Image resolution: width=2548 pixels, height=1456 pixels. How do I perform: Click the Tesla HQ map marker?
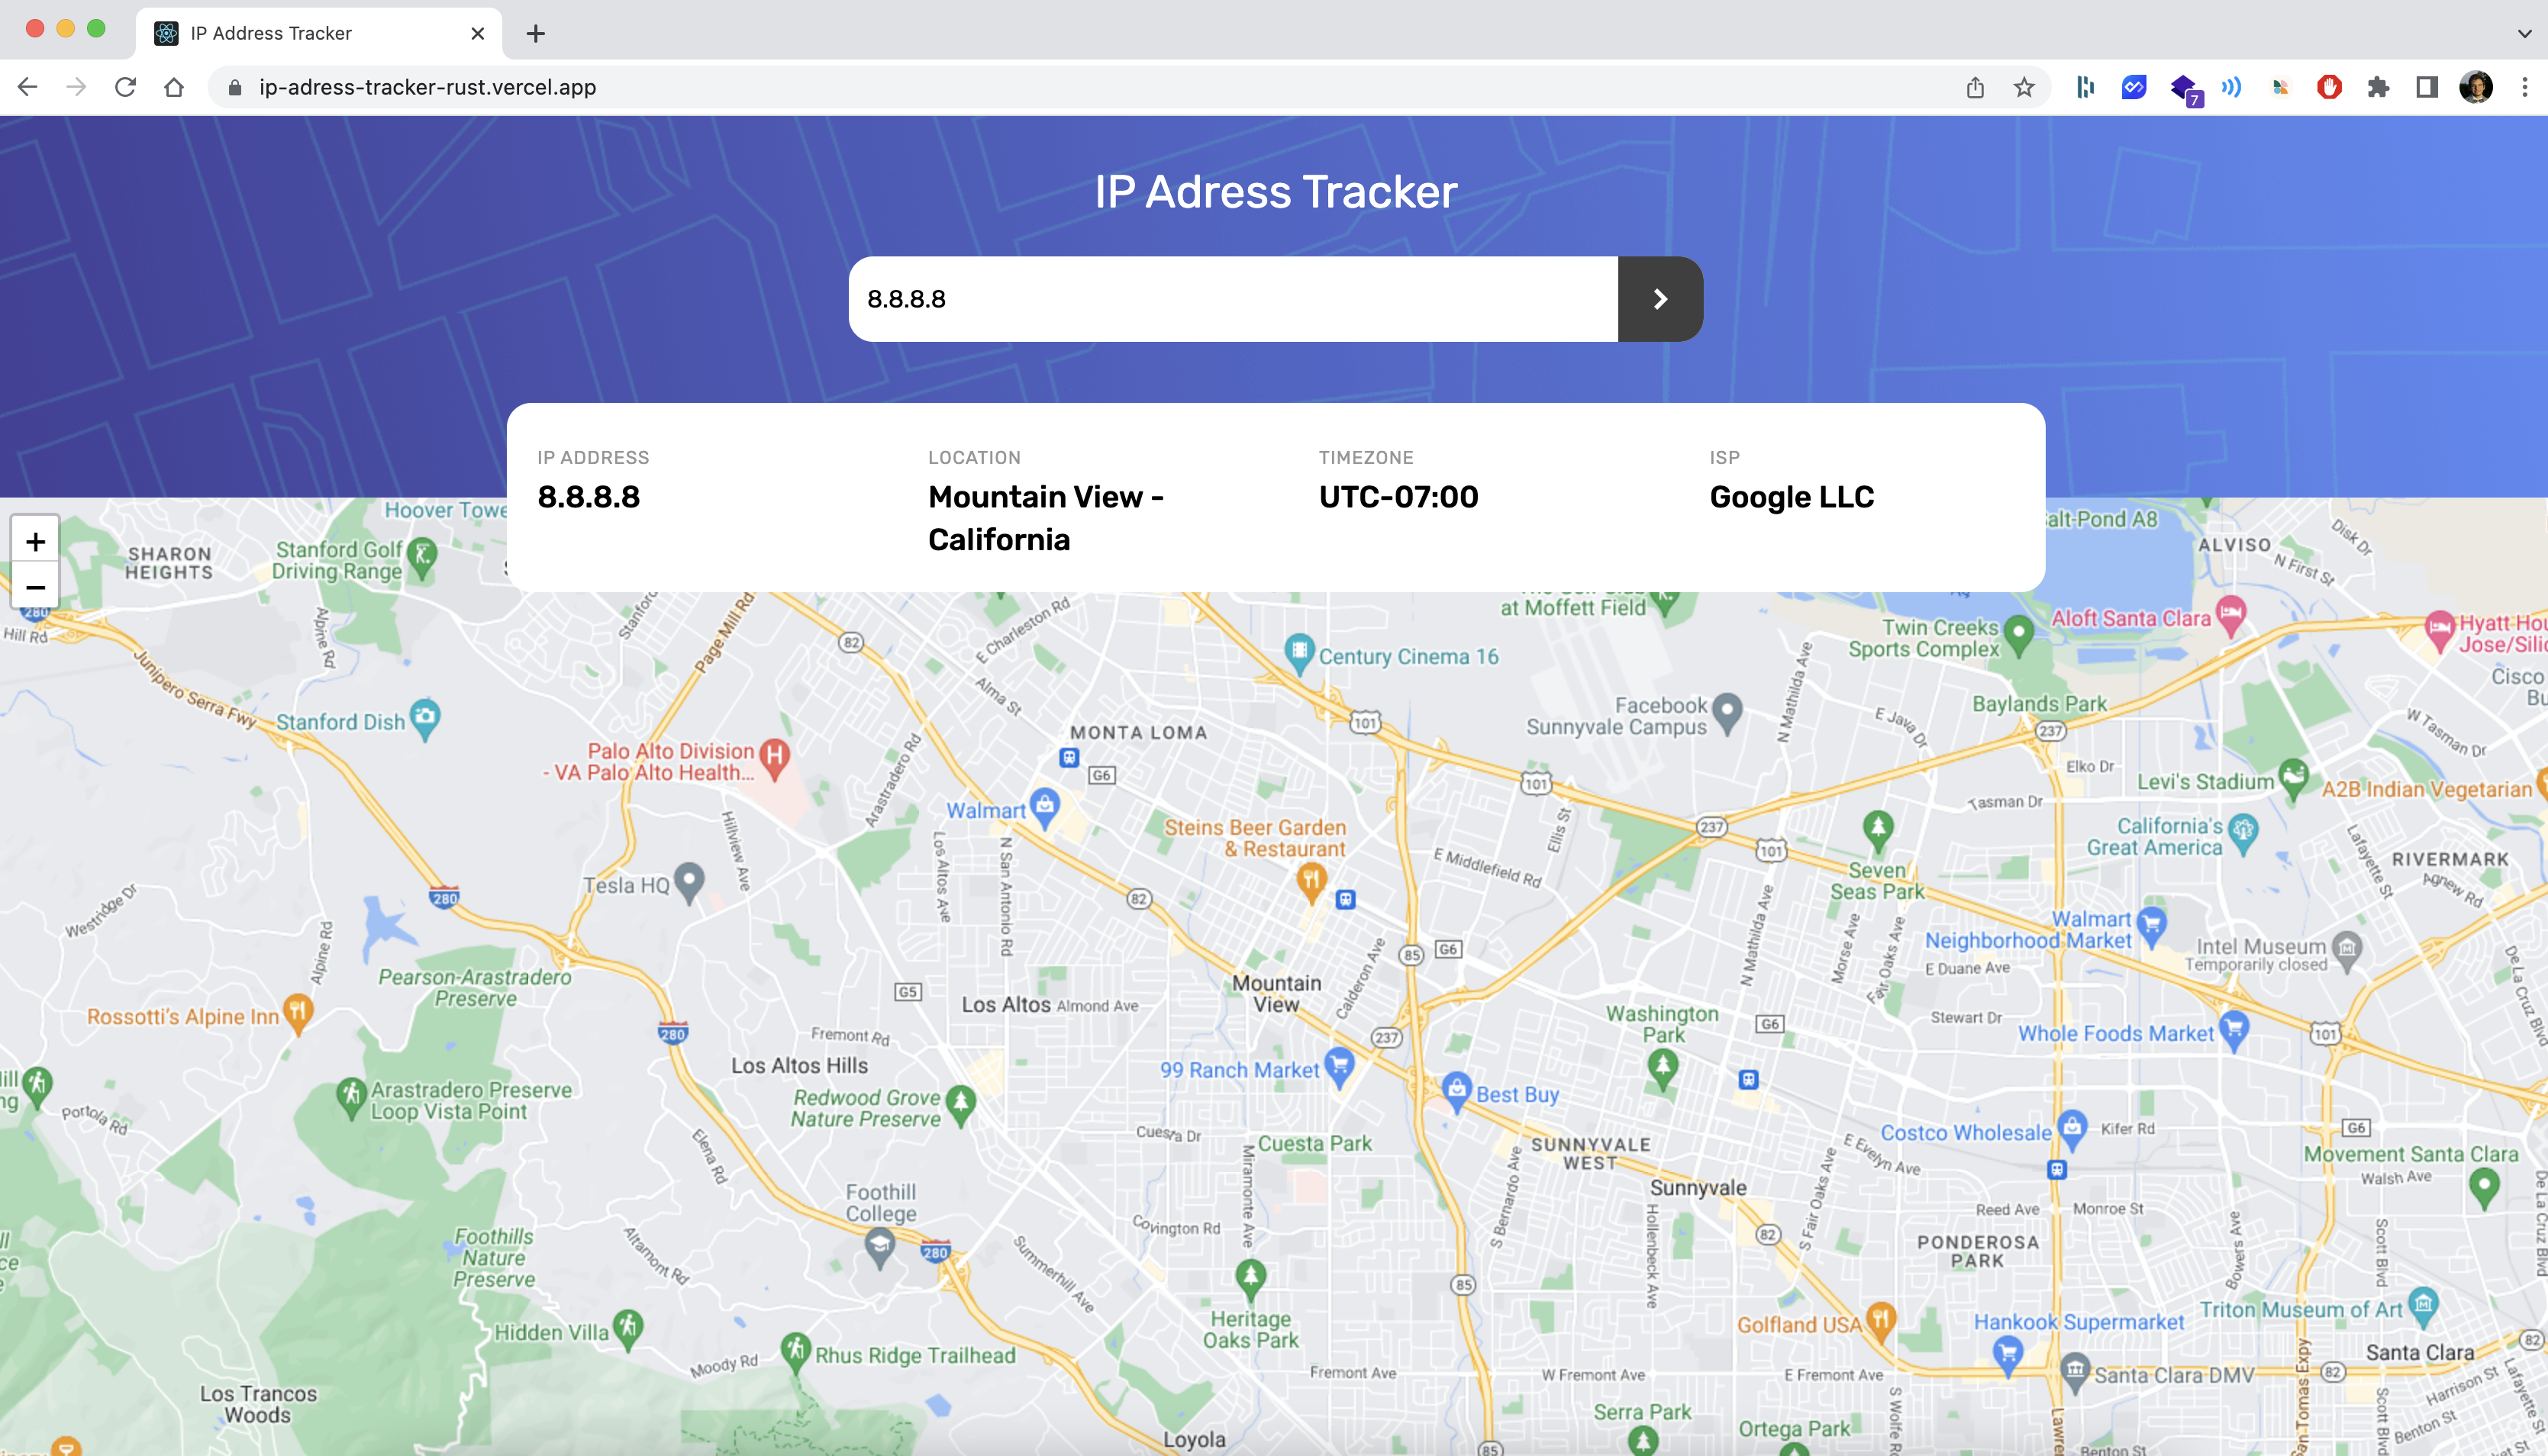click(x=689, y=883)
